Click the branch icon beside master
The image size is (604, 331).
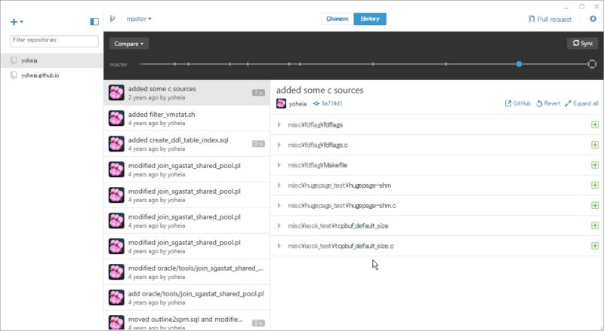(x=112, y=19)
